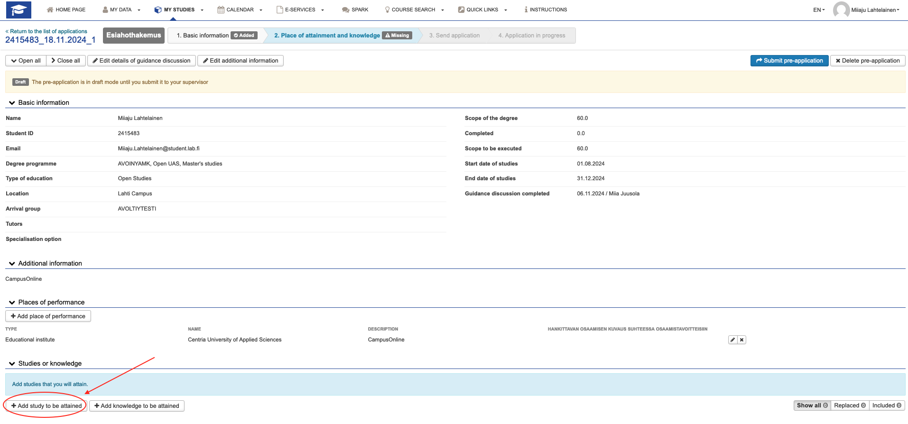Click Add study to be attained
The image size is (908, 424).
46,406
